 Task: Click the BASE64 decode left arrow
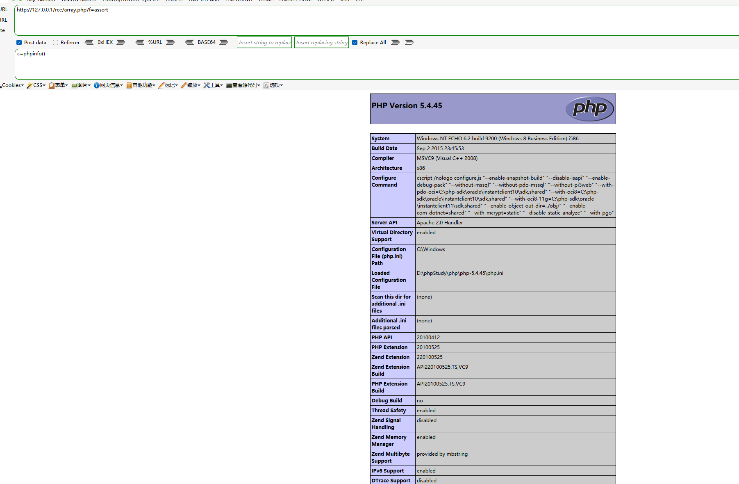[x=189, y=42]
